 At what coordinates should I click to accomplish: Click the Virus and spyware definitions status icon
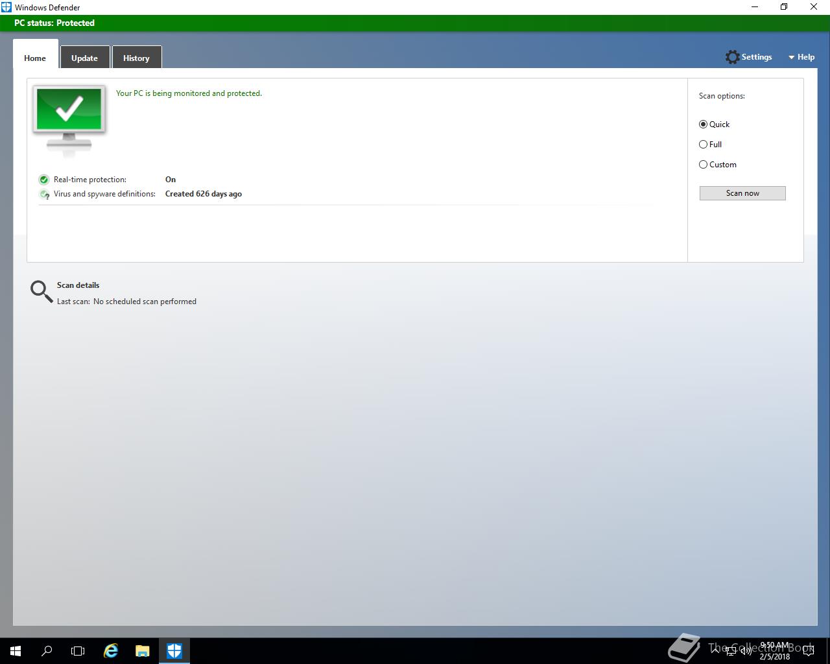(x=44, y=194)
